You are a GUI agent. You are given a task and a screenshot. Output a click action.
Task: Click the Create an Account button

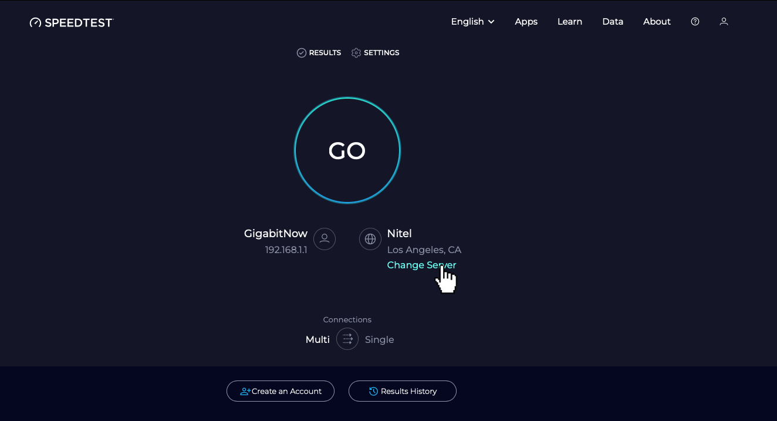(x=281, y=391)
